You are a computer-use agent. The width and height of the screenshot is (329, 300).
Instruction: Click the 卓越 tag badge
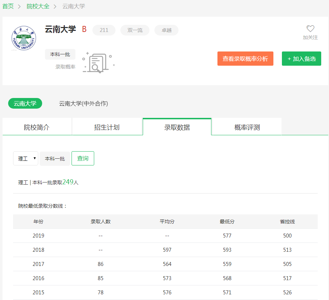point(166,31)
